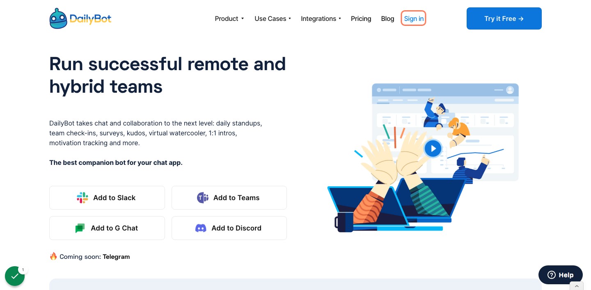
Task: Open the Pricing page
Action: pyautogui.click(x=361, y=18)
